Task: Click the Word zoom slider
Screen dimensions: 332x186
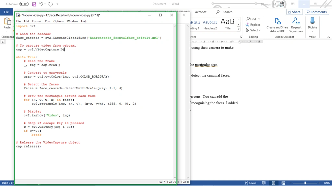Action: click(x=305, y=183)
